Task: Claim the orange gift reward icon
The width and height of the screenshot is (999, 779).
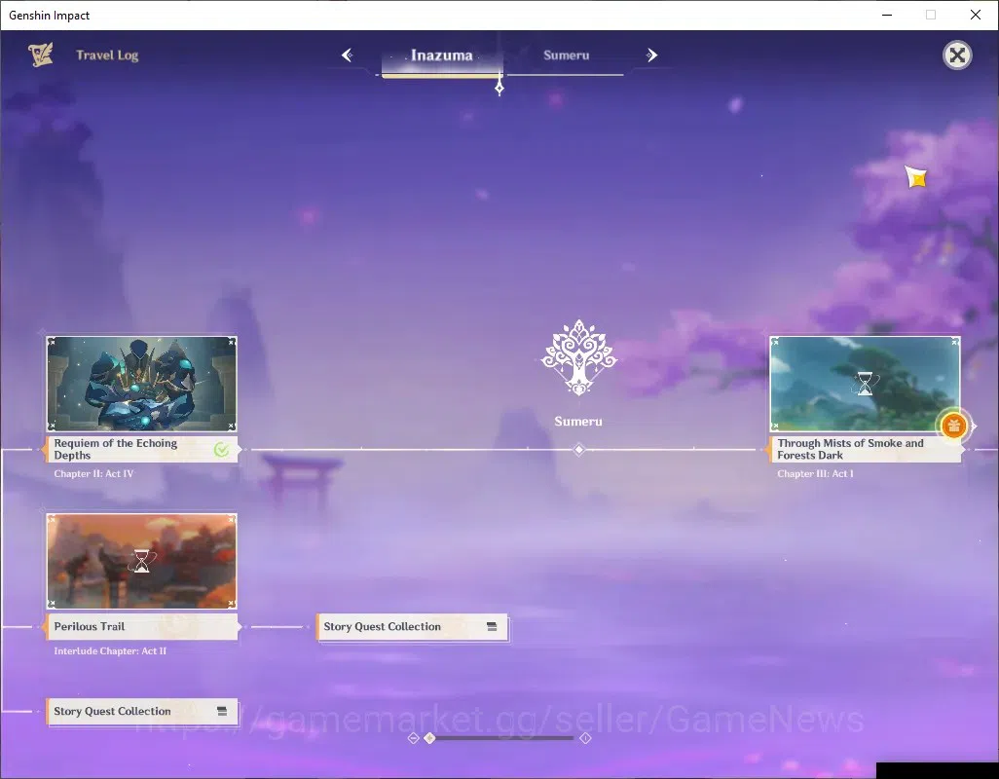Action: point(953,427)
